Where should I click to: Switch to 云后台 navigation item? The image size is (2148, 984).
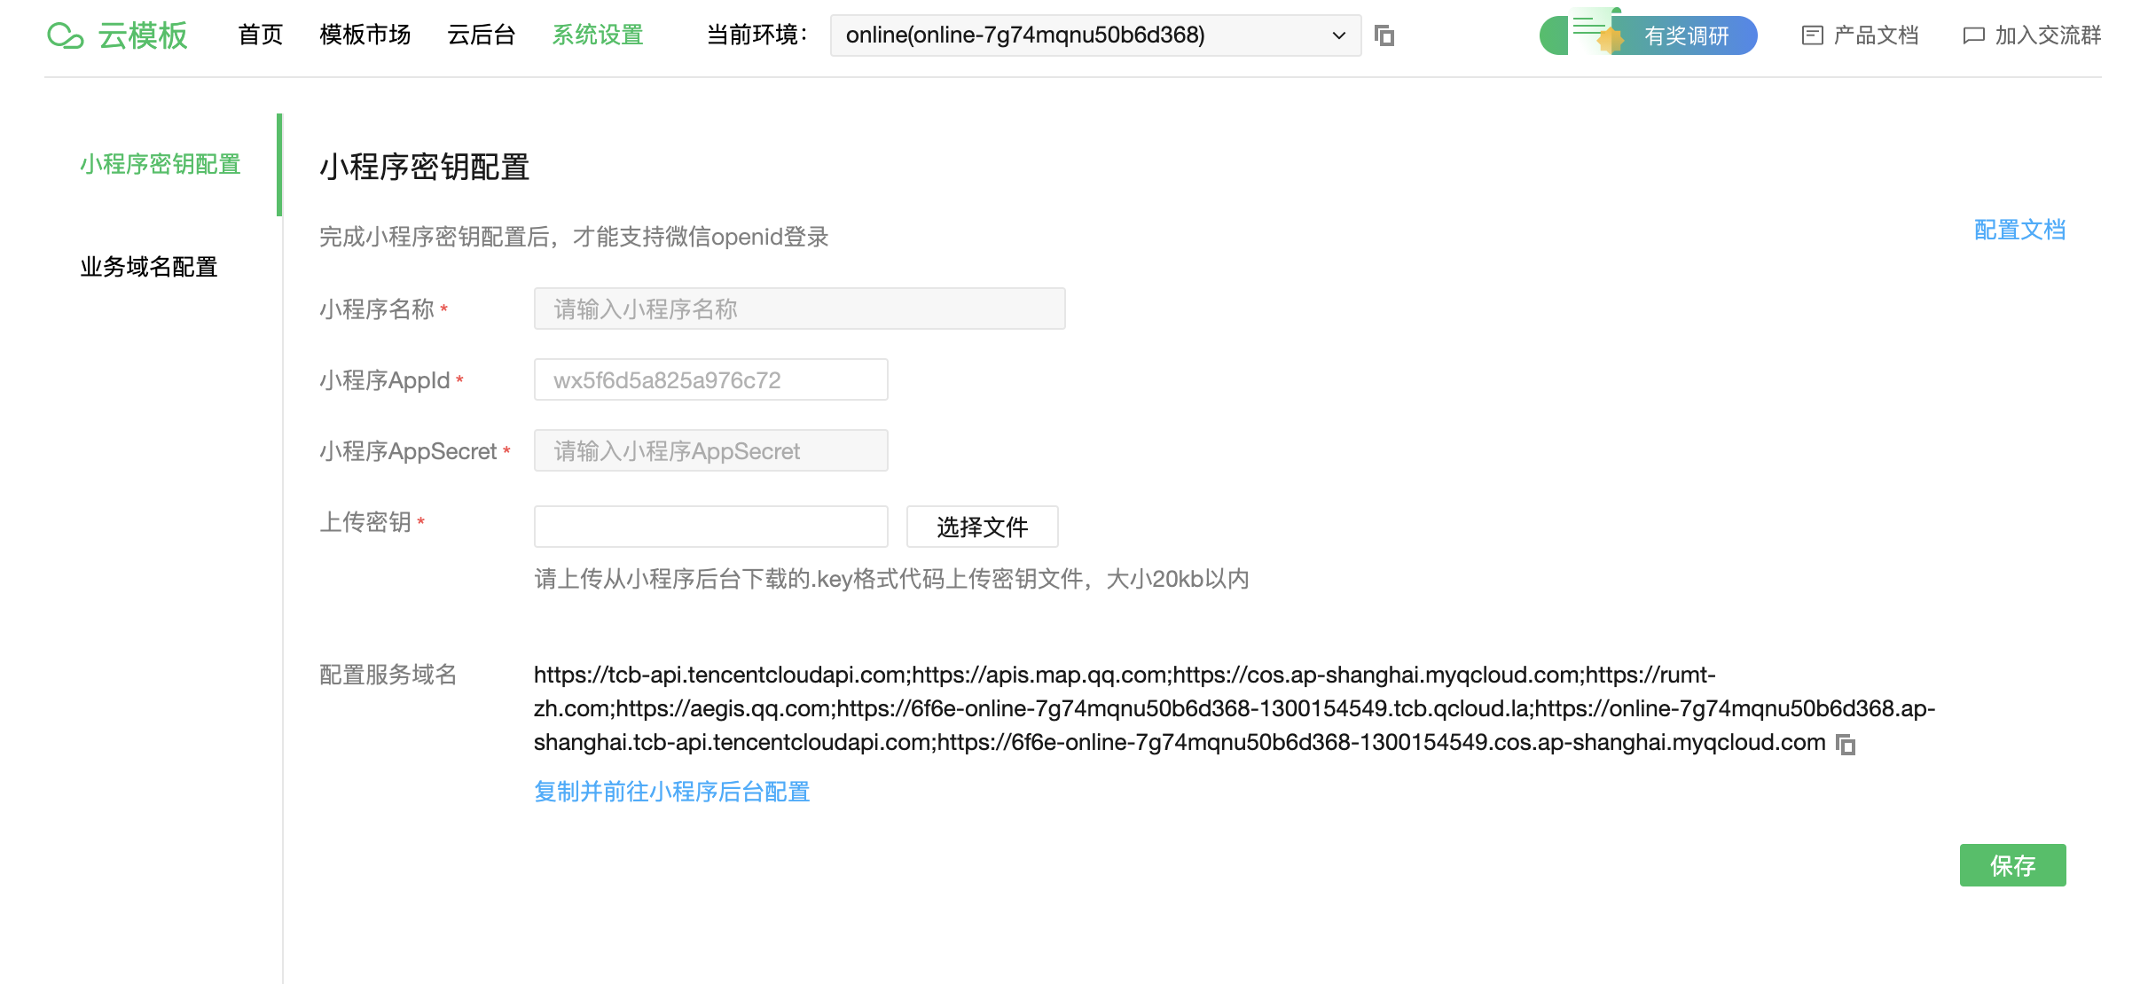point(481,35)
